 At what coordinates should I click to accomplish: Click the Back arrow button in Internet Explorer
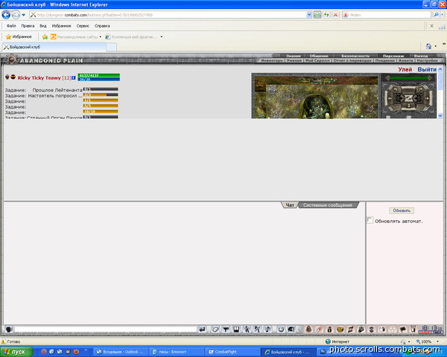click(6, 15)
